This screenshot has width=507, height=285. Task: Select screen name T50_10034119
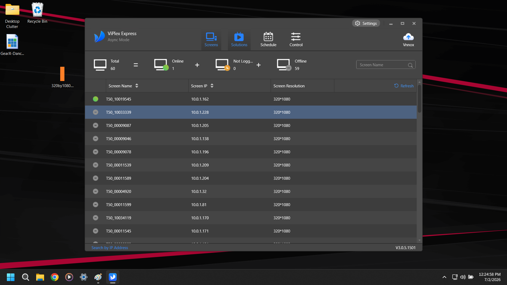coord(119,218)
